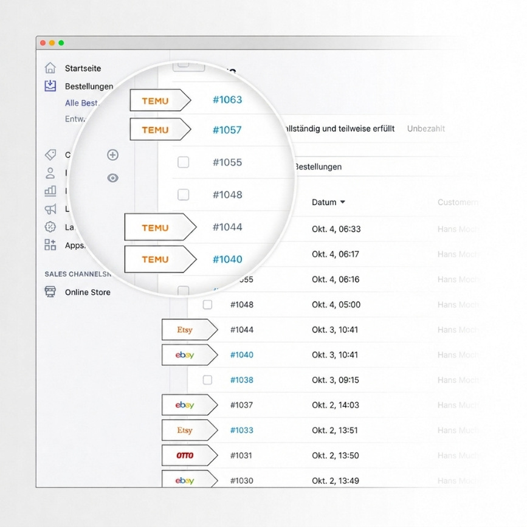The image size is (527, 527).
Task: Open order #1040 in the list row
Action: coord(242,355)
